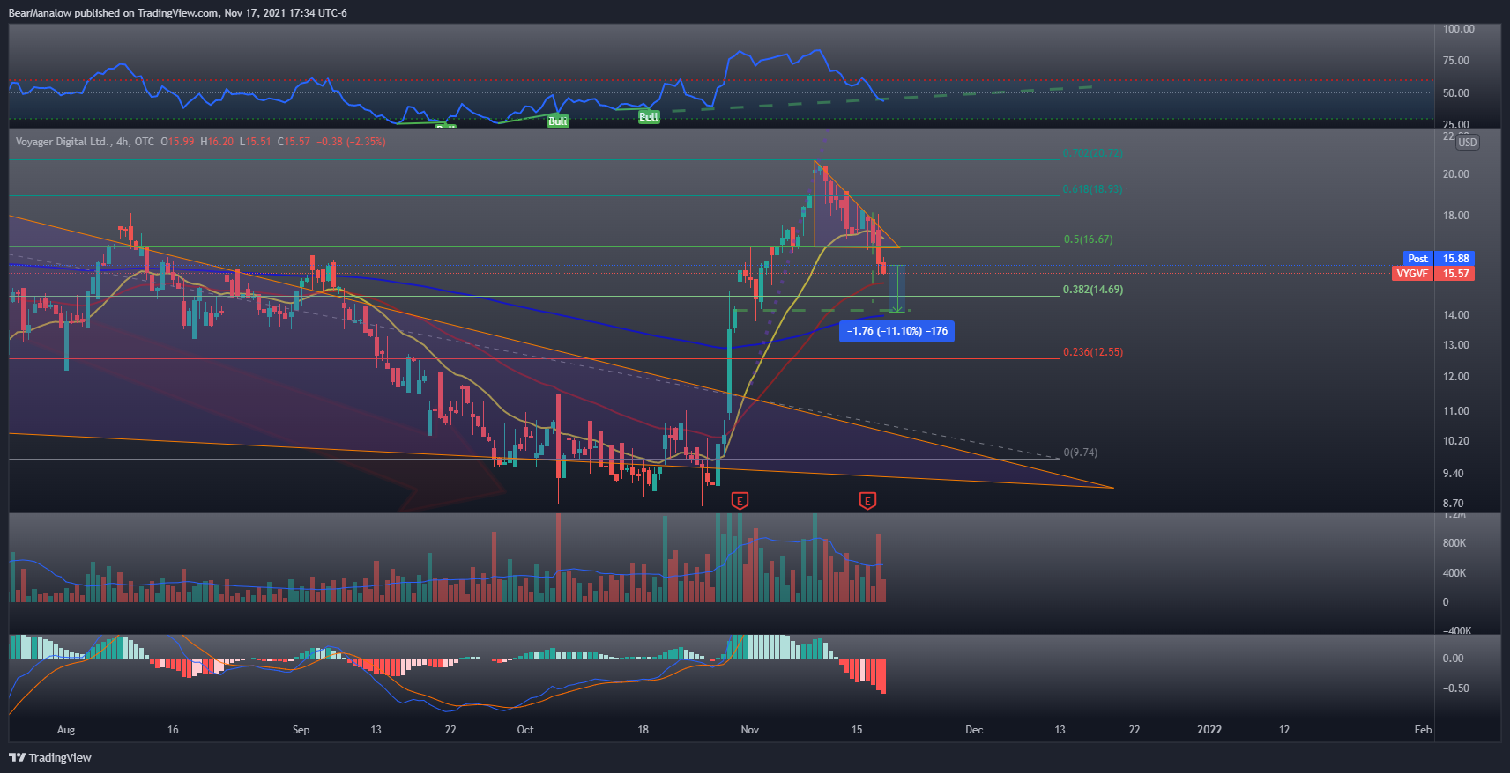
Task: Click the 100.00 RSI scale value
Action: click(1458, 29)
